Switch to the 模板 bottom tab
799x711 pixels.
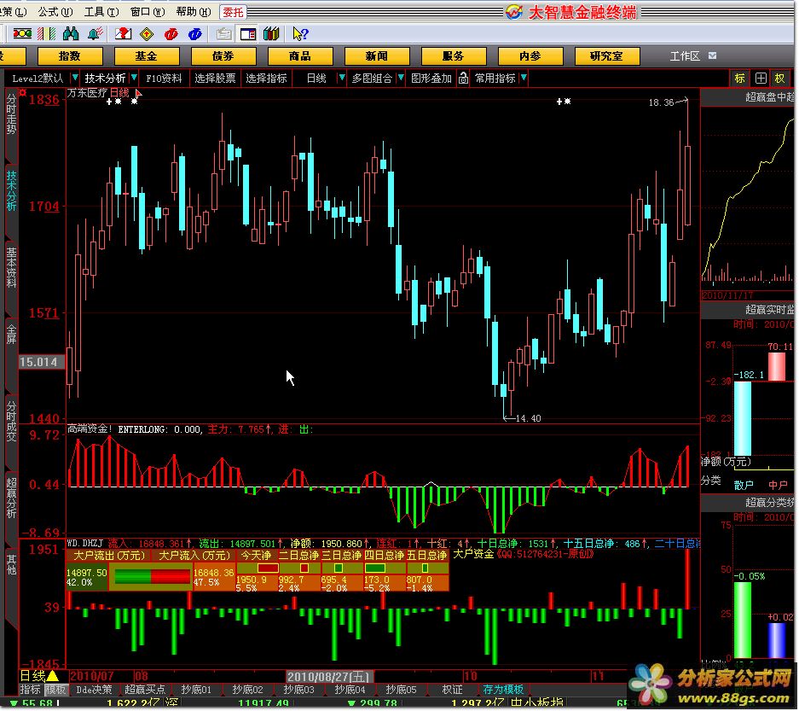coord(55,690)
